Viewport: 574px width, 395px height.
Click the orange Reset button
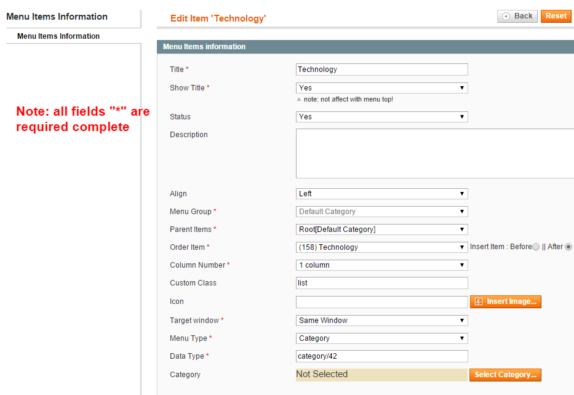tap(556, 16)
